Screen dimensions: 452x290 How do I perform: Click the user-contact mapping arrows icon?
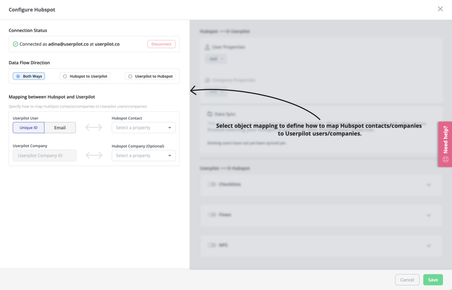94,127
